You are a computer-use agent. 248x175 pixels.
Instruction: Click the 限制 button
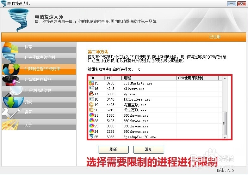coord(149,149)
